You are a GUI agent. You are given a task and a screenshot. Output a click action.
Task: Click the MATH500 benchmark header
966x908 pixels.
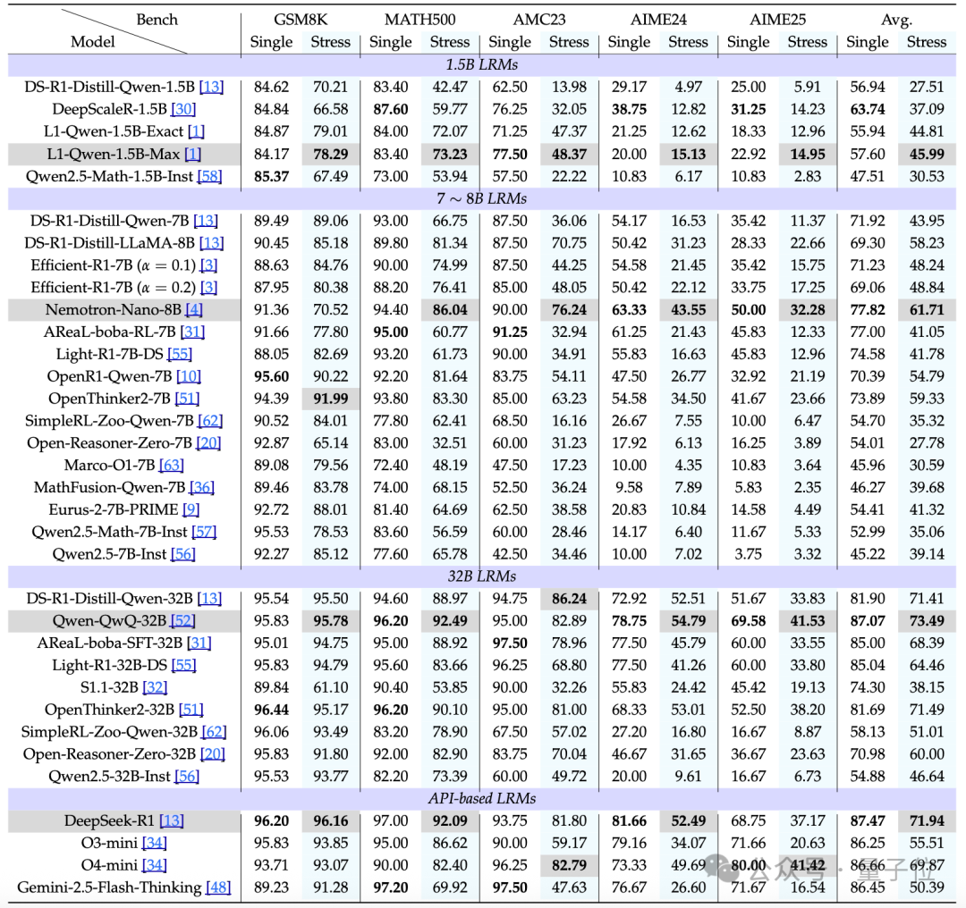(x=420, y=20)
